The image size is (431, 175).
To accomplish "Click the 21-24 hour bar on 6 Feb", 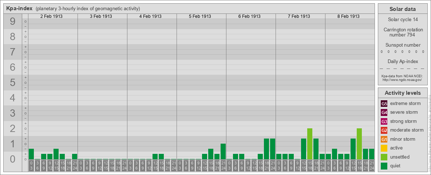I will tap(272, 149).
